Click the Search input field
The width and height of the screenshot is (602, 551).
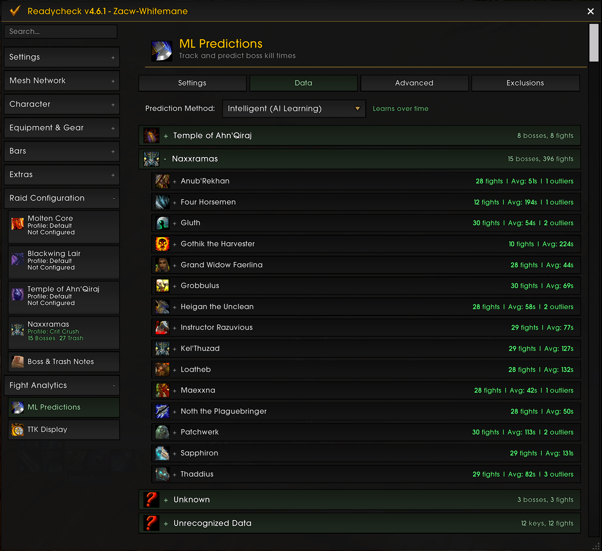(61, 31)
